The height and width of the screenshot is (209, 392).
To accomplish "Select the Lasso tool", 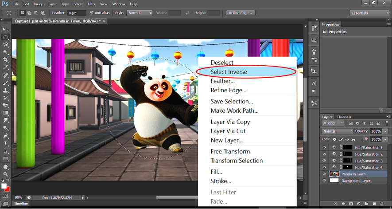I will point(5,45).
